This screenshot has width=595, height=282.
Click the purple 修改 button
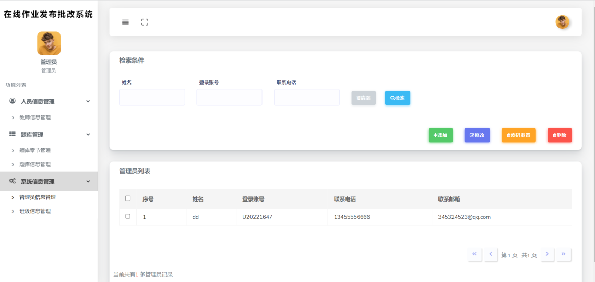[x=477, y=135]
